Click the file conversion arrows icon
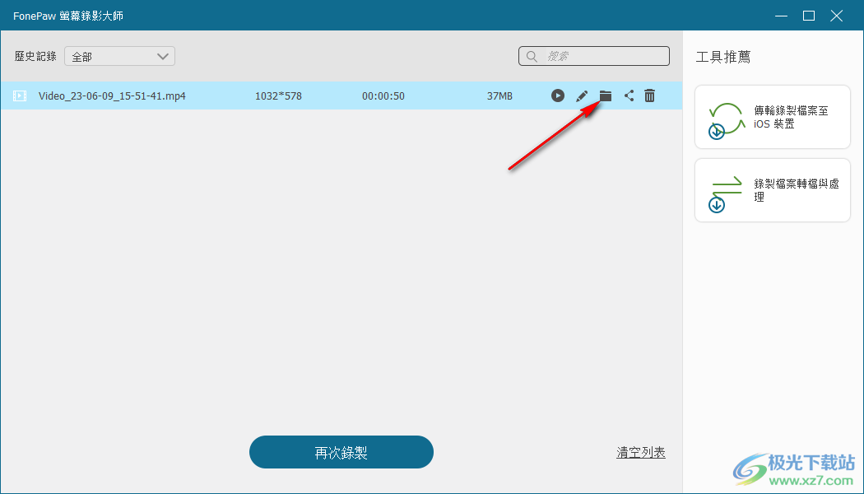This screenshot has height=494, width=864. click(725, 194)
